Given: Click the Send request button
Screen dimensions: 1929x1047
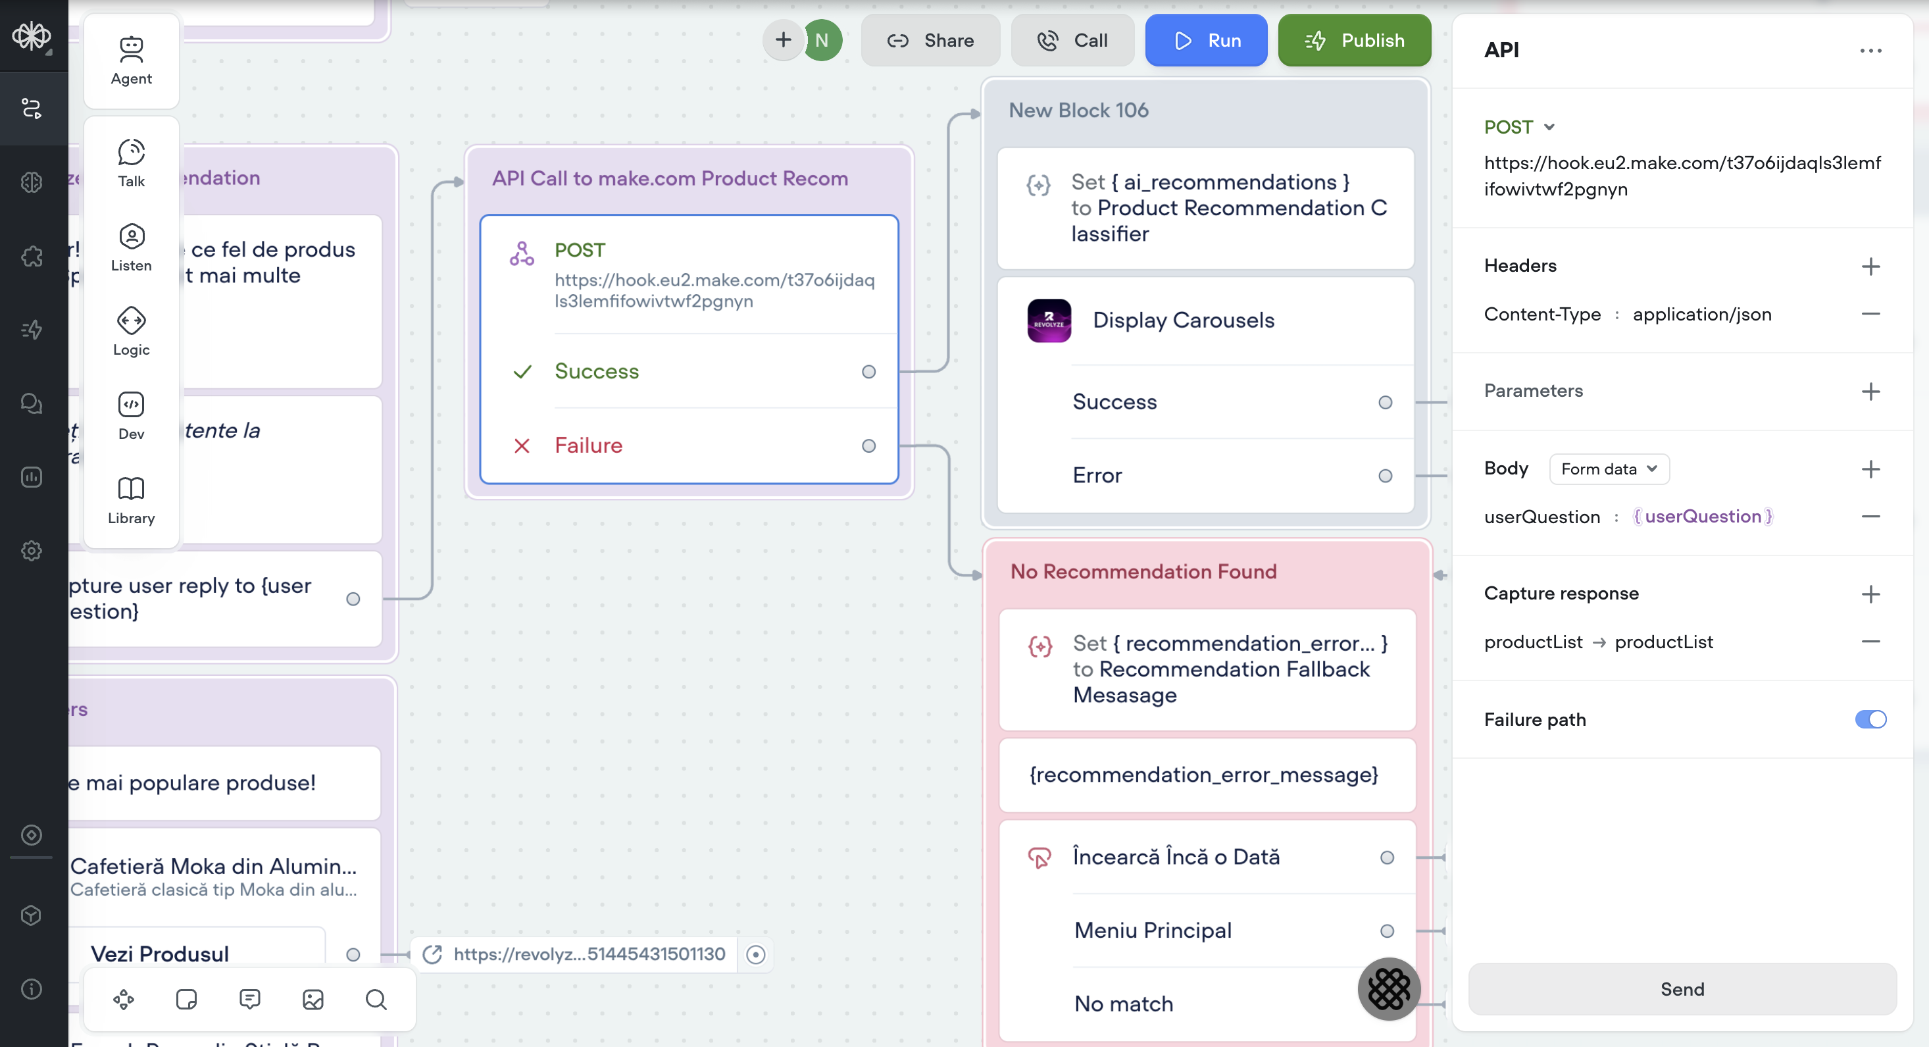Looking at the screenshot, I should 1682,988.
